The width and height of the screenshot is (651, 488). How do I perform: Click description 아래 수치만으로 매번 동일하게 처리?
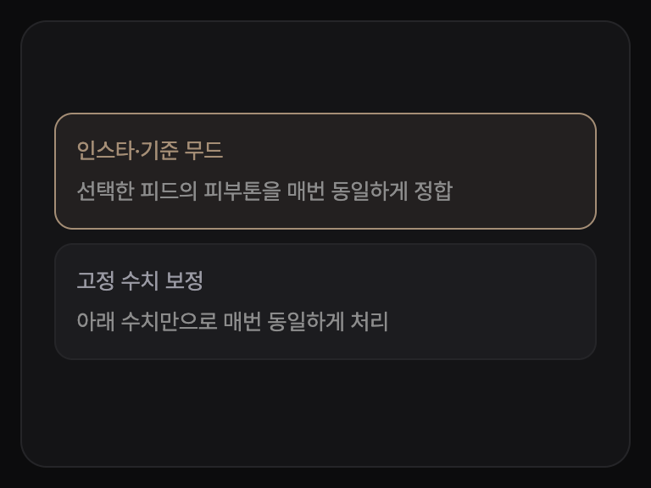point(232,322)
